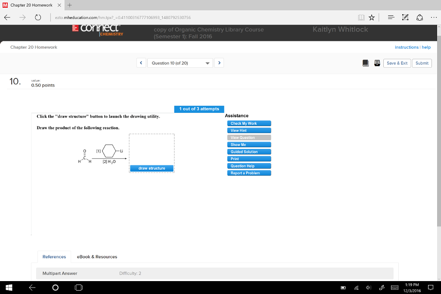This screenshot has height=294, width=441.
Task: Open the View Hint assistance link
Action: click(249, 130)
